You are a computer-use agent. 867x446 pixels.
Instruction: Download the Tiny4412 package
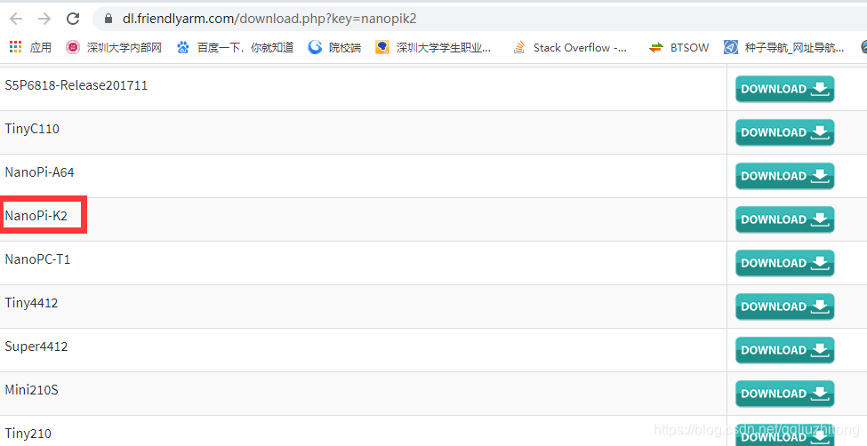point(784,307)
